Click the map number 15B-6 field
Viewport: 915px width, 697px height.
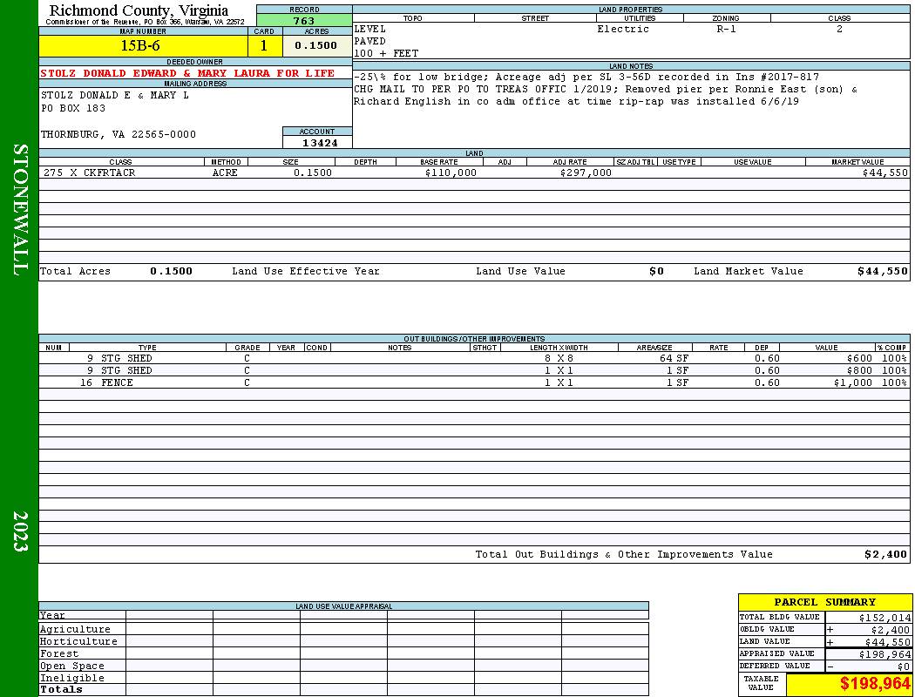(143, 45)
